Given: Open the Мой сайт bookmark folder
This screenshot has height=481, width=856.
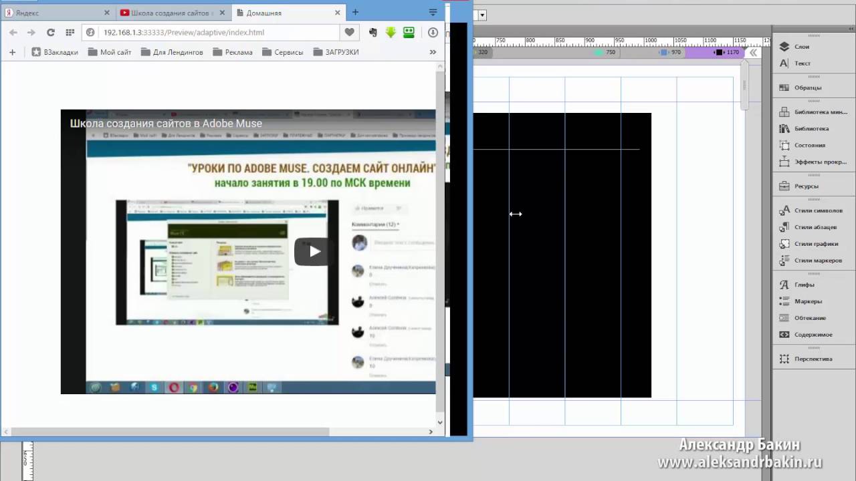Looking at the screenshot, I should point(110,52).
